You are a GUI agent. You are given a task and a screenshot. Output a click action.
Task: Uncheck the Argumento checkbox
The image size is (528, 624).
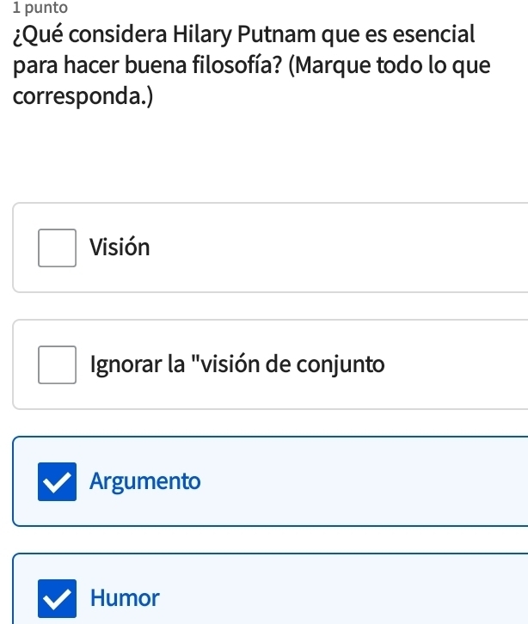pyautogui.click(x=56, y=481)
